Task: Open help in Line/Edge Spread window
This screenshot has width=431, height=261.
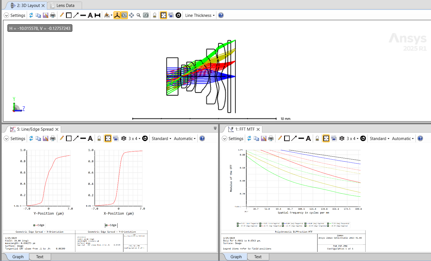Action: tap(202, 138)
